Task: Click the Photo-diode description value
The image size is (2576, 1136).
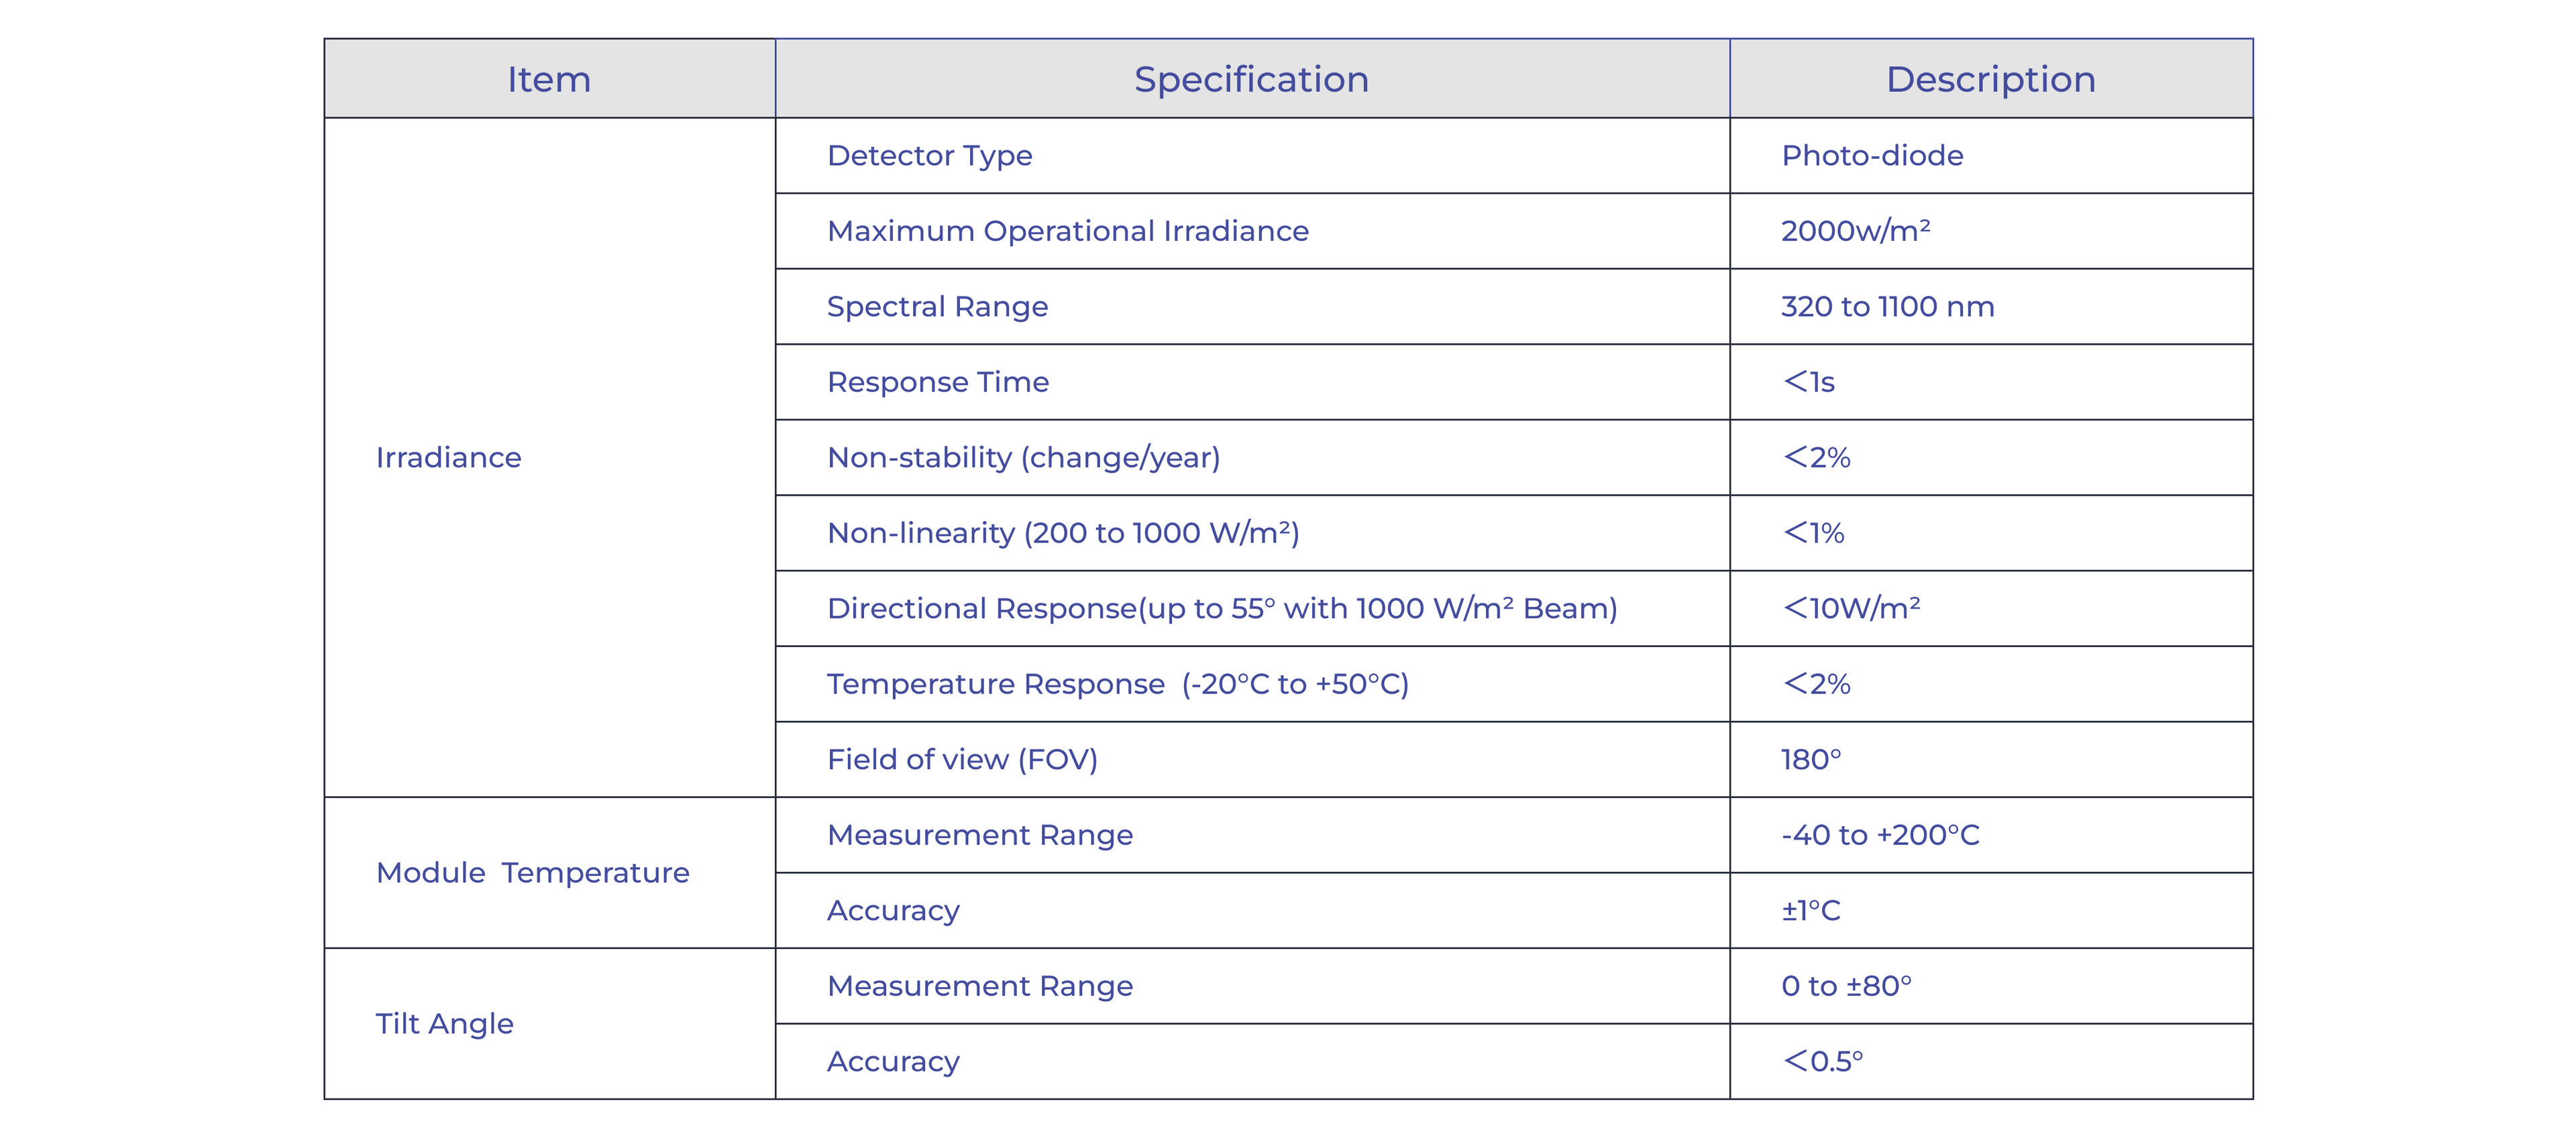Action: tap(1872, 156)
